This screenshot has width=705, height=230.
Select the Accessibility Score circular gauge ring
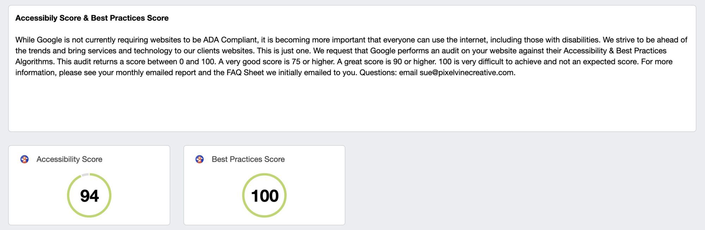pyautogui.click(x=89, y=195)
